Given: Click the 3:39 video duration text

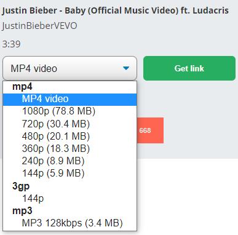Looking at the screenshot, I should pos(12,44).
